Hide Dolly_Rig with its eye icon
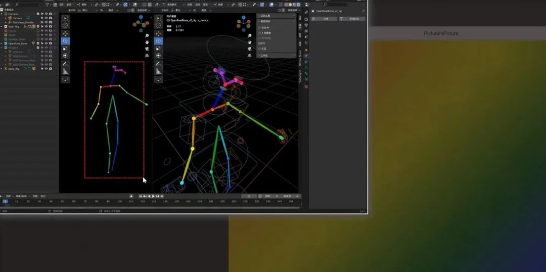 [47, 69]
